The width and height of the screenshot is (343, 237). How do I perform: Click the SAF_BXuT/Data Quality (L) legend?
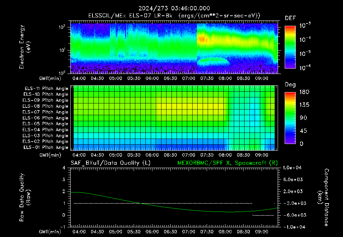tap(111, 163)
